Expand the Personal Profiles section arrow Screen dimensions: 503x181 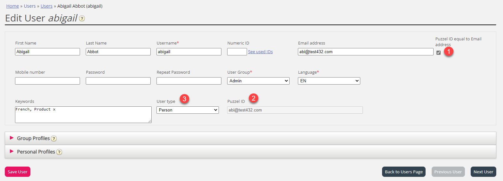click(x=12, y=152)
